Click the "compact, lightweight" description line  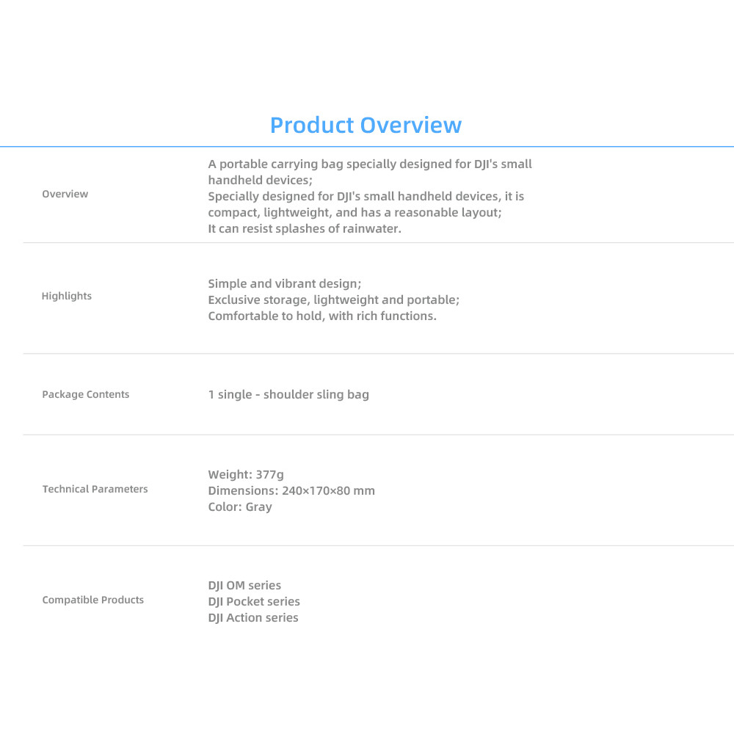(355, 213)
